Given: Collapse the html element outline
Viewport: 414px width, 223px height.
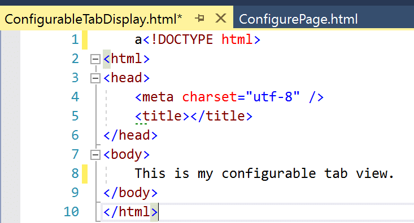Looking at the screenshot, I should [95, 59].
